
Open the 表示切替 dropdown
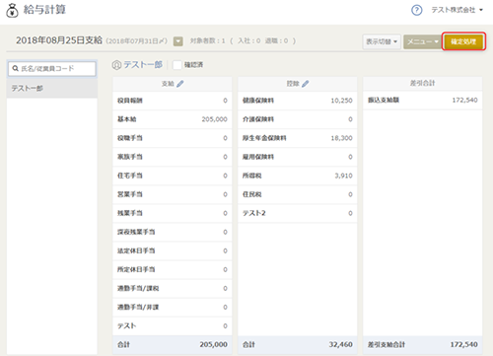(x=382, y=41)
